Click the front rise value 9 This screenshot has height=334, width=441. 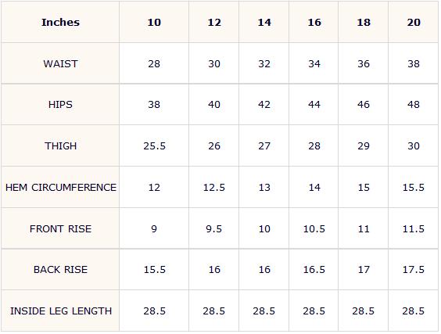pos(154,228)
